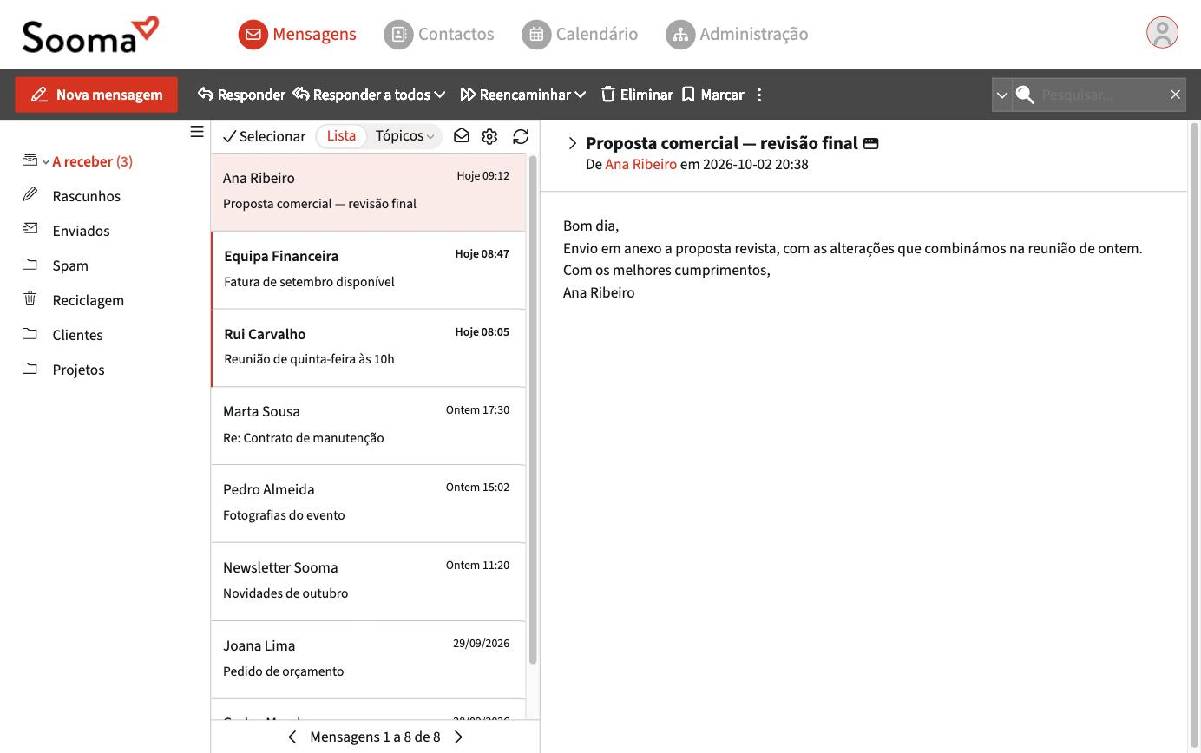Open the Clientes folder
The image size is (1201, 753).
coord(77,335)
